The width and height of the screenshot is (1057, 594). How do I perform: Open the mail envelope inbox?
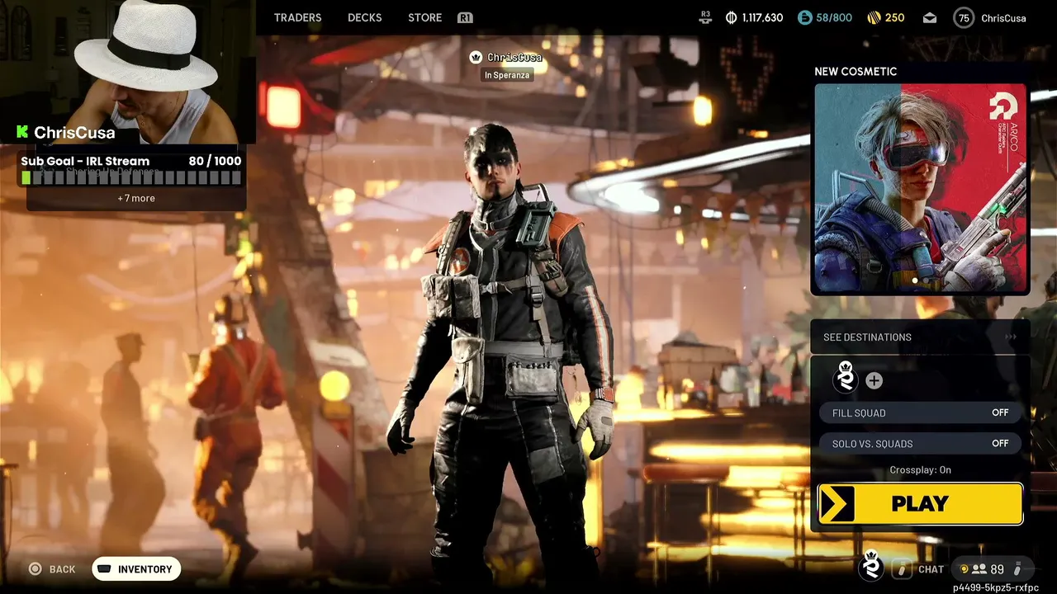(x=930, y=17)
